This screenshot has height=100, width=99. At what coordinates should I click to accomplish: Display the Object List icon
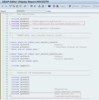click(x=39, y=6)
